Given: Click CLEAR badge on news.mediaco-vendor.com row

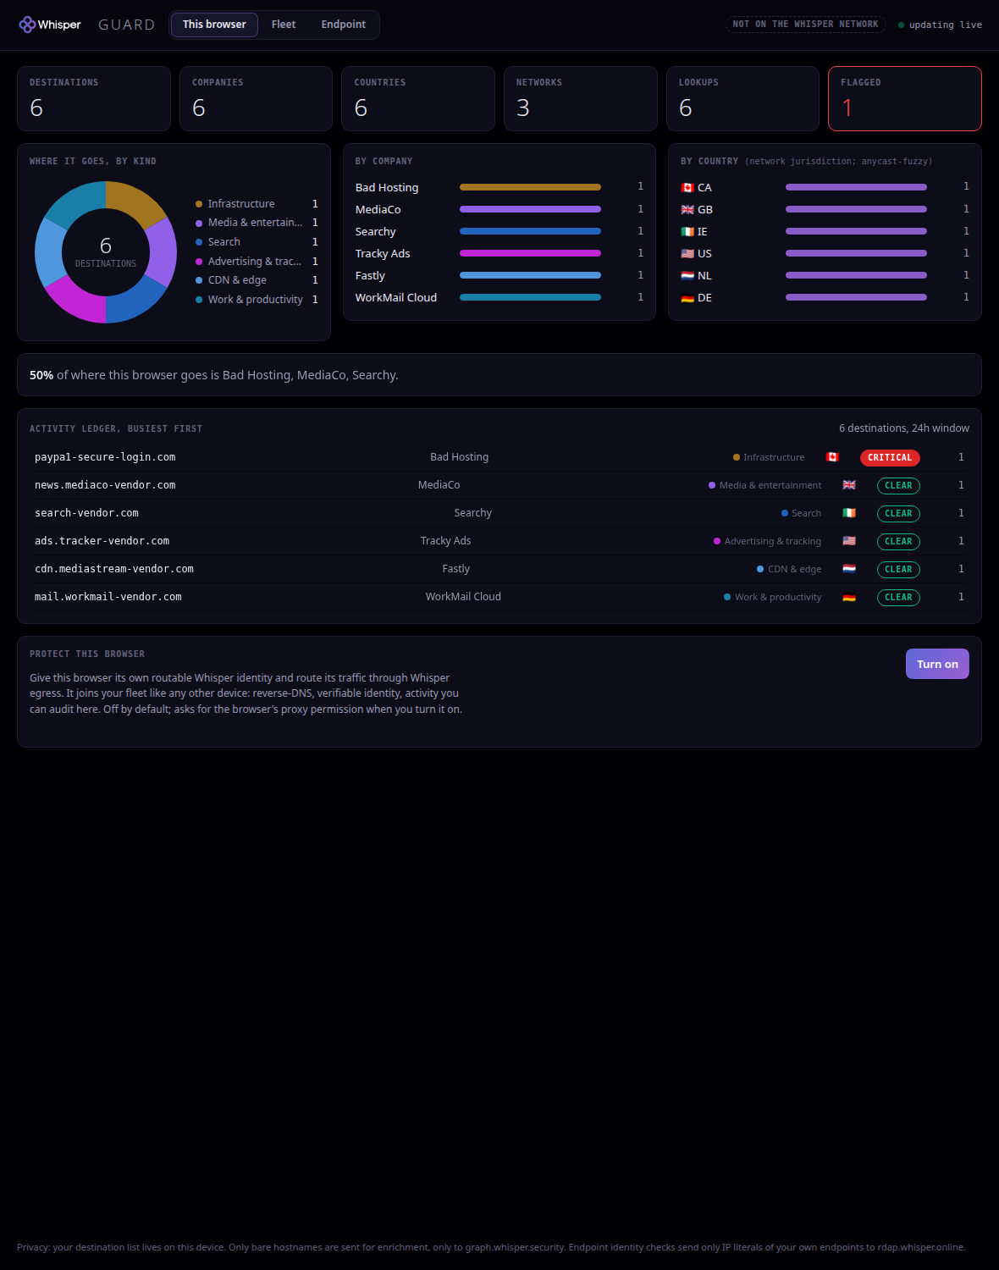Looking at the screenshot, I should coord(898,485).
